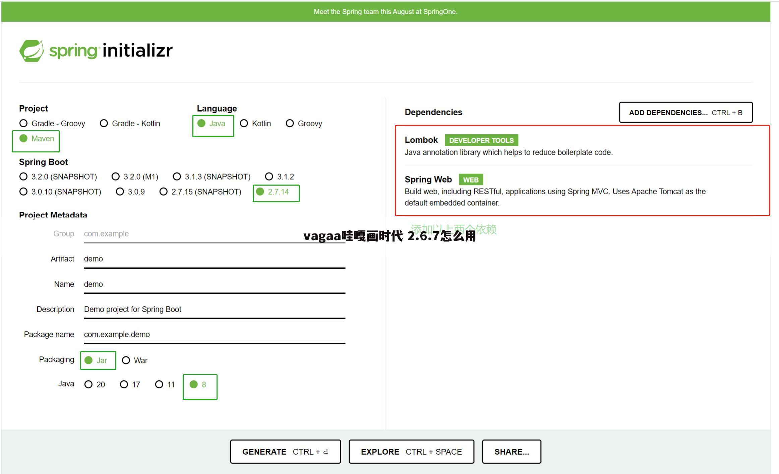The image size is (779, 474).
Task: Pick Spring Boot 2.7.15 (SNAPSHOT)
Action: [x=200, y=192]
